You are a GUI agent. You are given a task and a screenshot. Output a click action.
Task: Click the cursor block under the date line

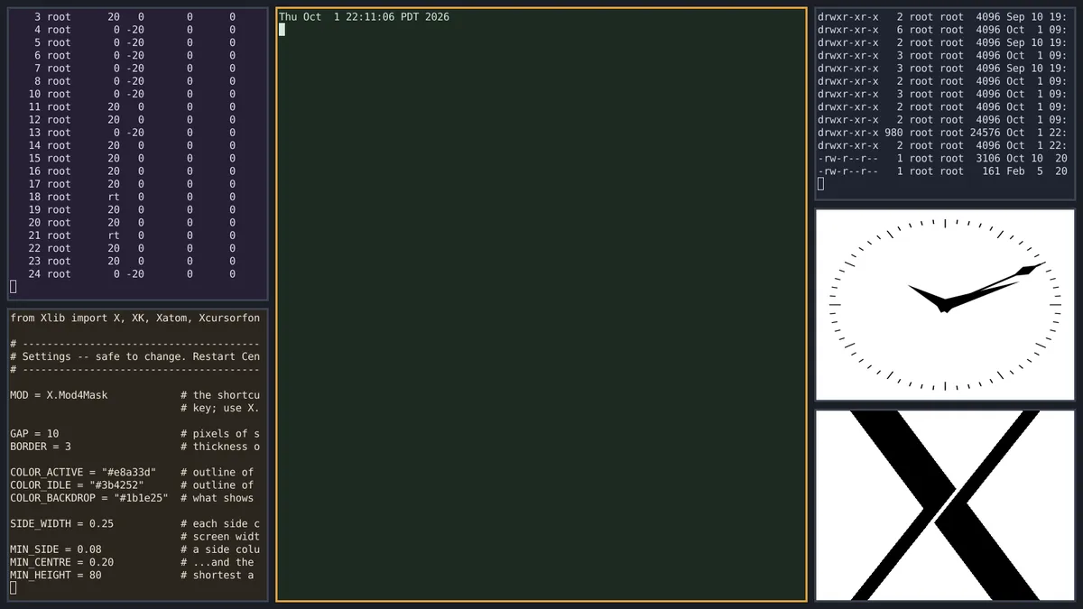tap(282, 30)
